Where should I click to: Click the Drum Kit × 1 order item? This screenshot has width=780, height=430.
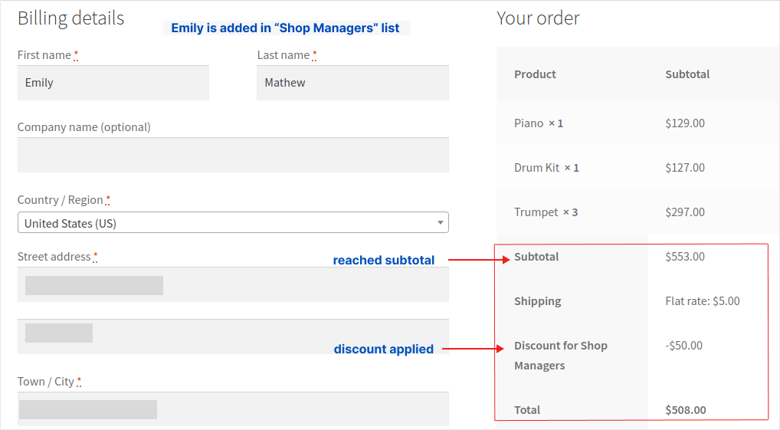point(546,168)
